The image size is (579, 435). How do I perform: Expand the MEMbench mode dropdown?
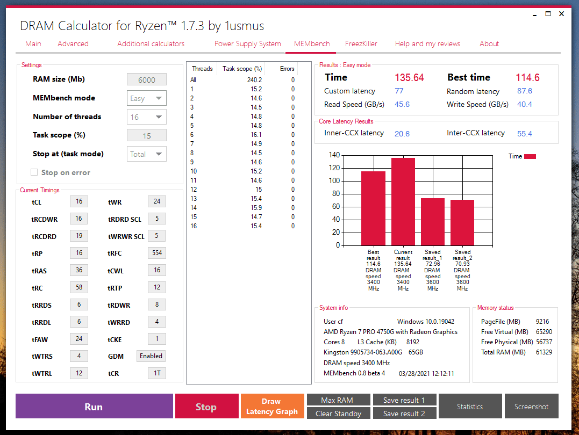pos(147,98)
